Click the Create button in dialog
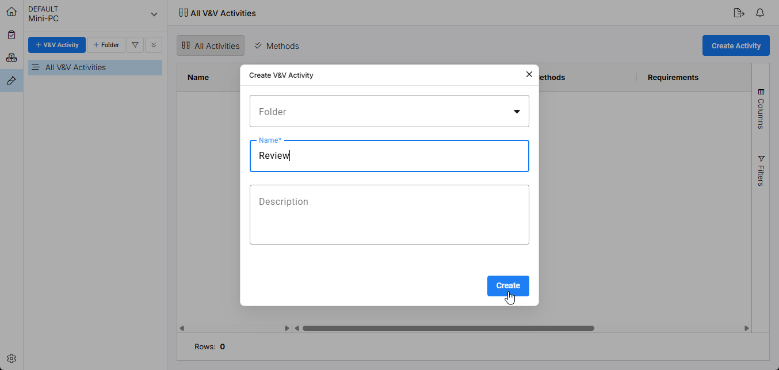The height and width of the screenshot is (370, 779). [x=508, y=286]
